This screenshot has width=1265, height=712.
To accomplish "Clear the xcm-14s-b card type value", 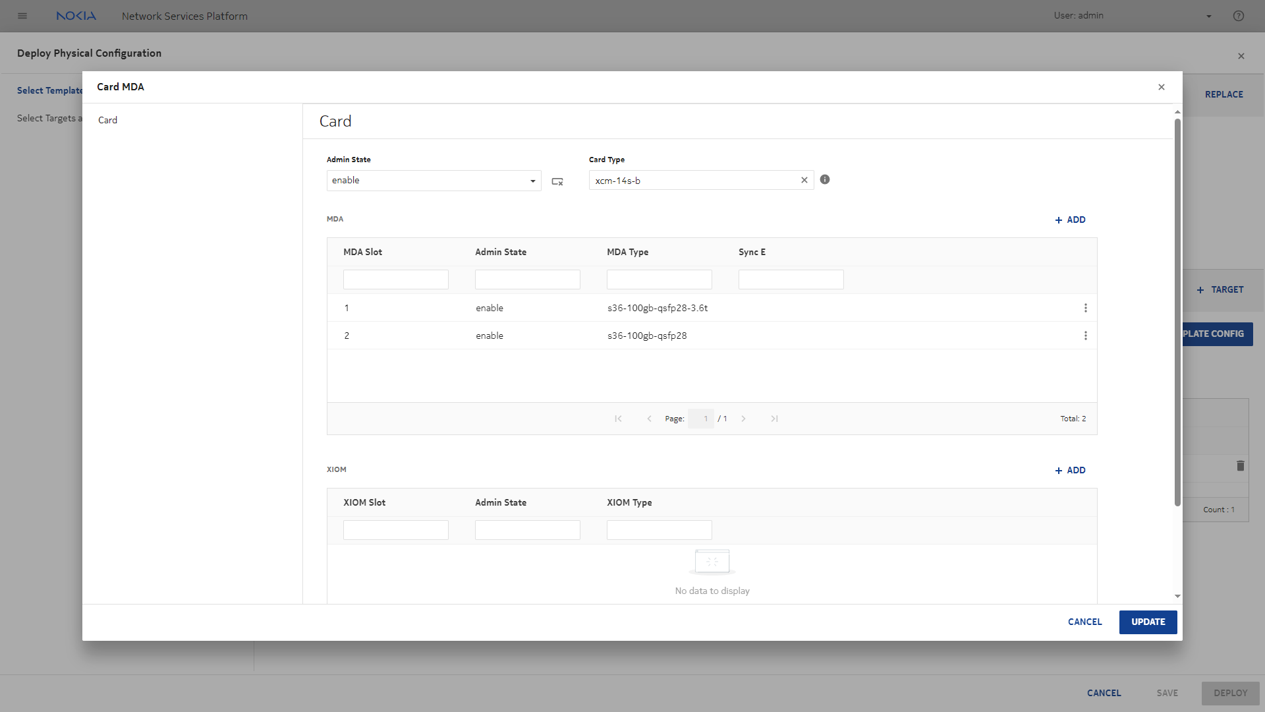I will click(804, 180).
